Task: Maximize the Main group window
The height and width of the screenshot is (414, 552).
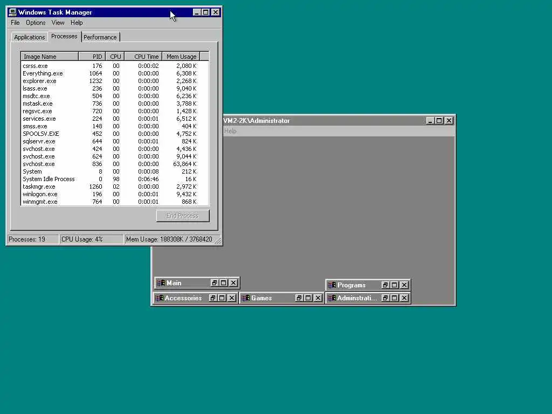Action: [224, 283]
